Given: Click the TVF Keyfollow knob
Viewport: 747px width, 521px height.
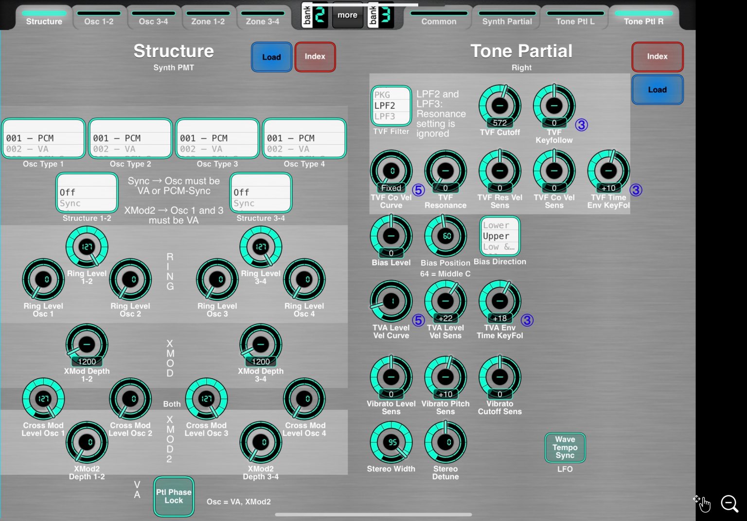Looking at the screenshot, I should pos(554,105).
